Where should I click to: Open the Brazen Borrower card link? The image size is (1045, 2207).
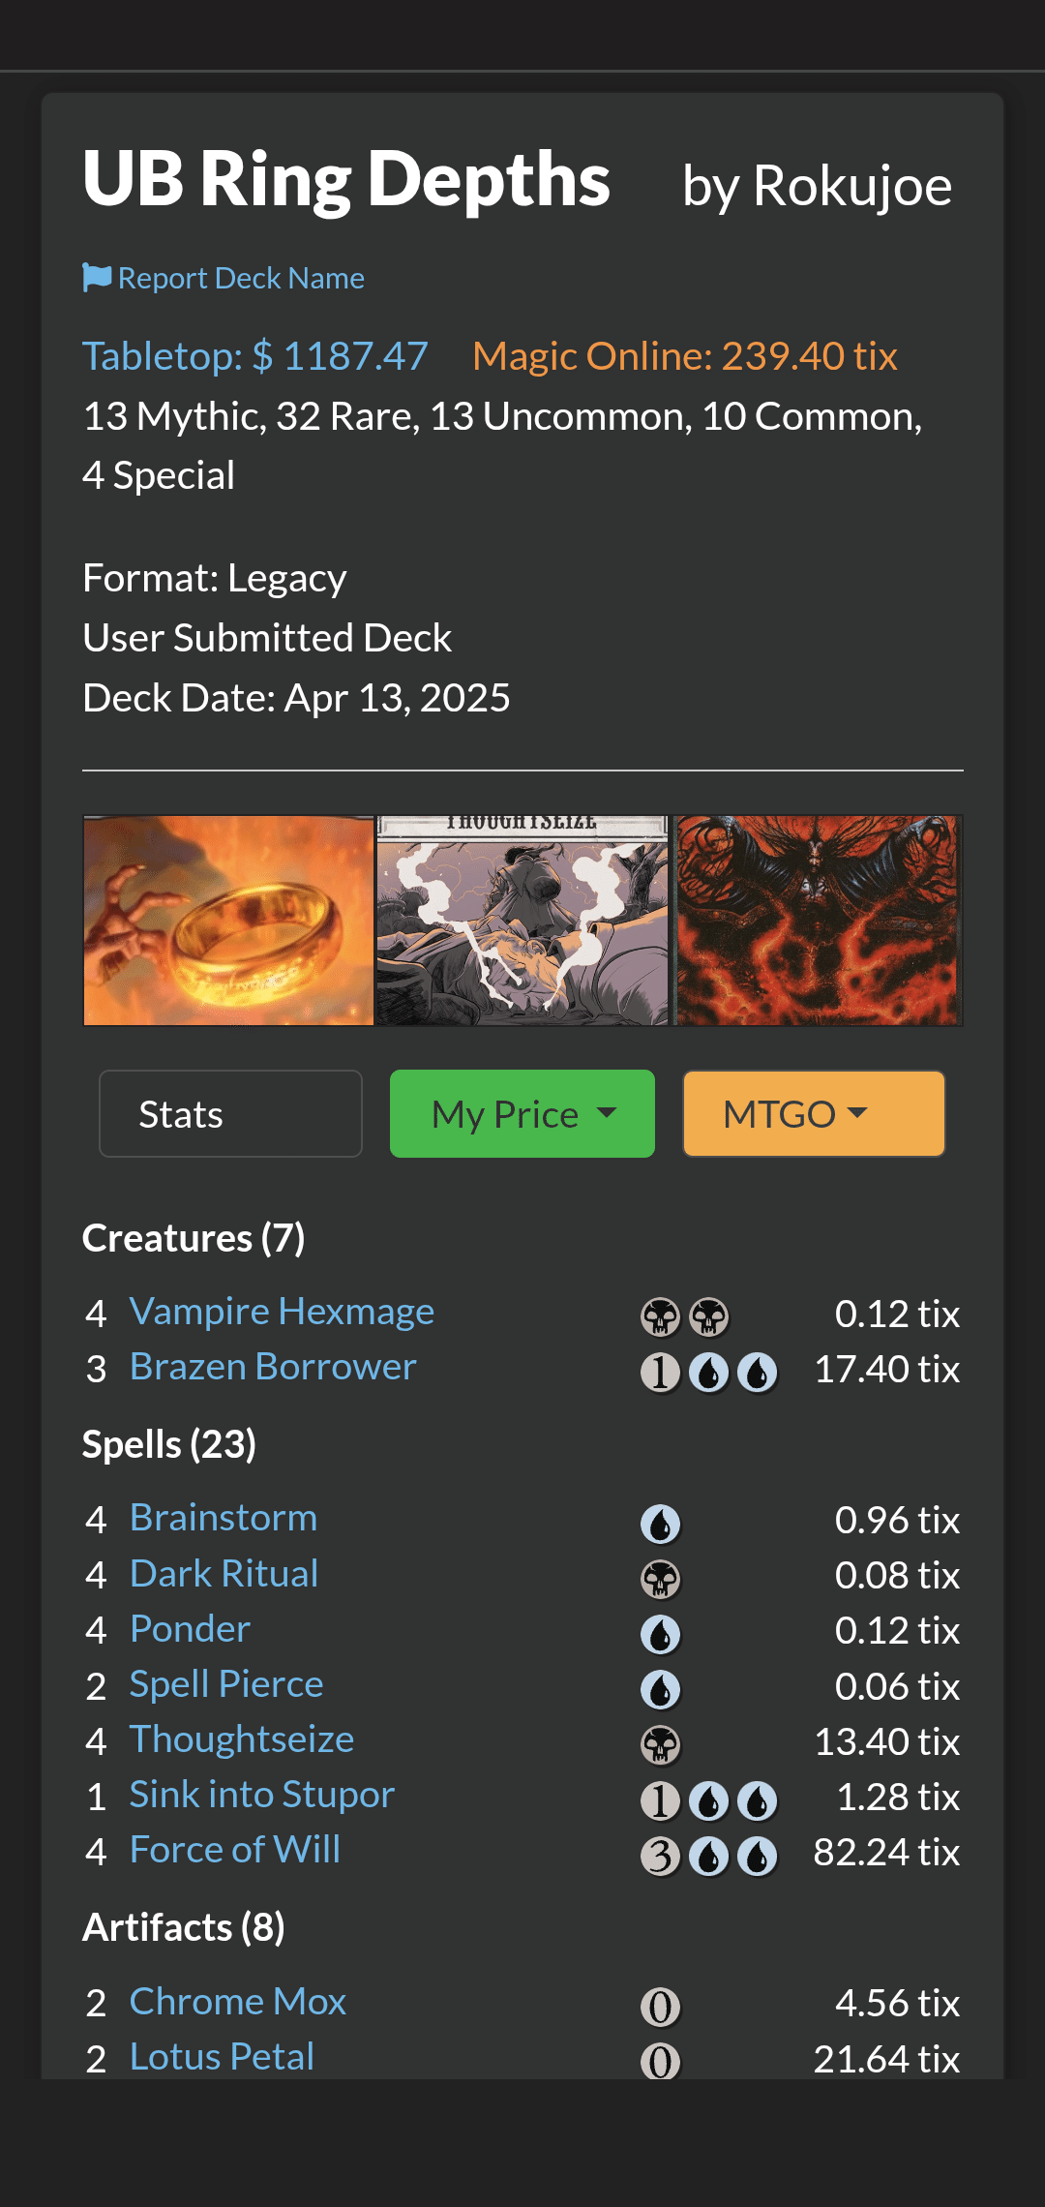pos(273,1367)
